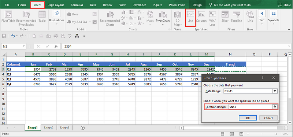Click the Data Range input field
293x137 pixels.
pos(248,91)
